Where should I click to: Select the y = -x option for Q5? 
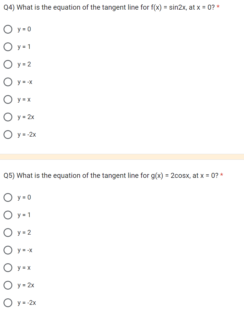pos(8,250)
